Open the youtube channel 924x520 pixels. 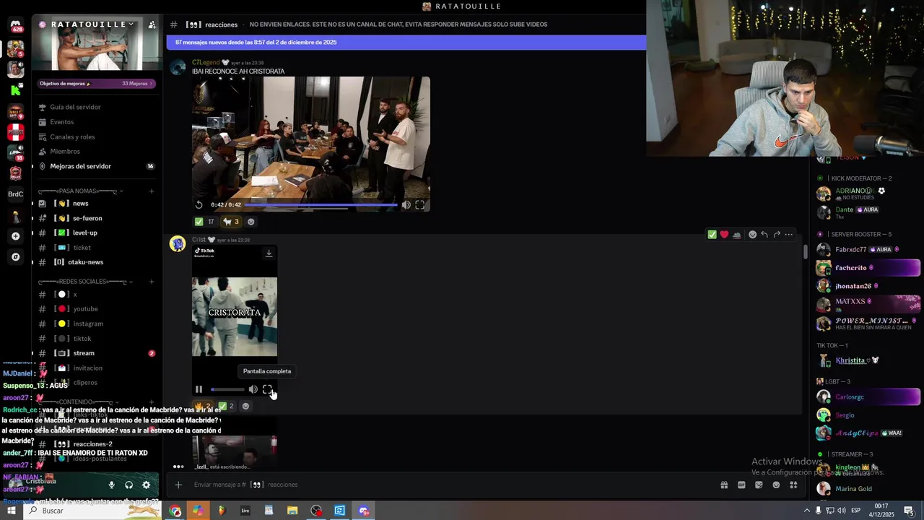[97, 309]
